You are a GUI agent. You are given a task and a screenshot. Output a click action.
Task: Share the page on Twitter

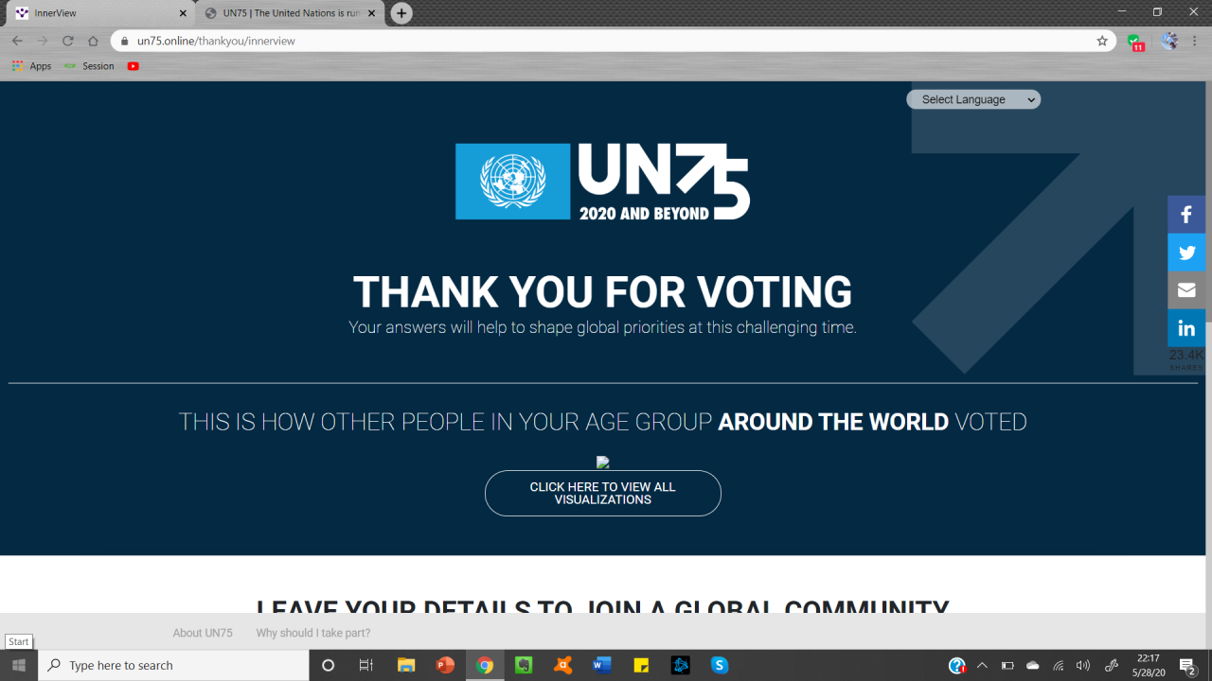click(x=1186, y=253)
